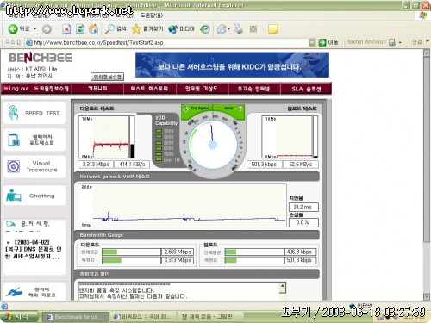Open the Help menu in menu bar

pos(152,15)
